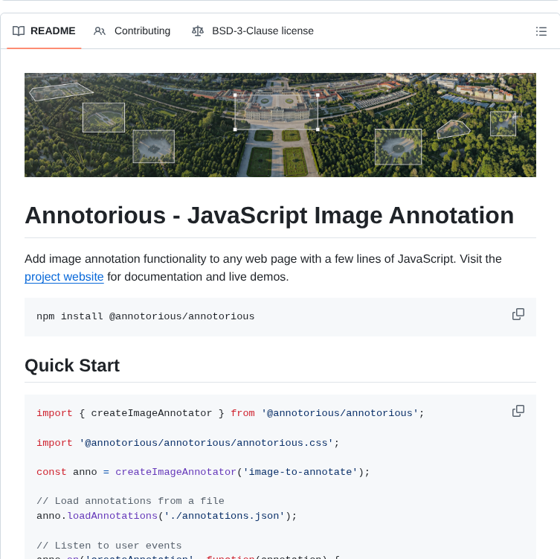Click the top-left handle of the palace annotation
560x559 pixels.
pos(235,95)
